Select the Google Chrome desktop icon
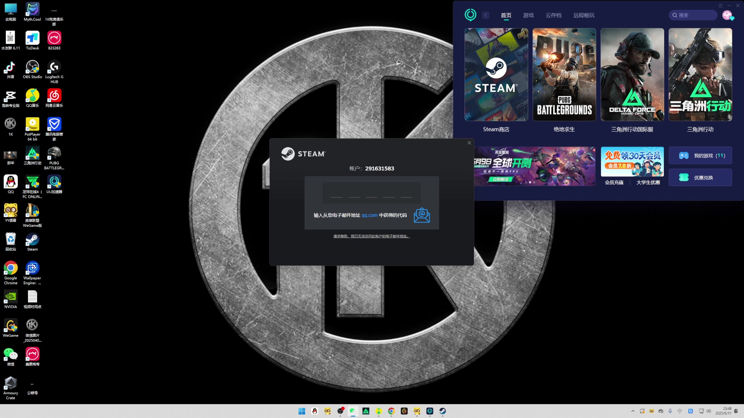 10,273
